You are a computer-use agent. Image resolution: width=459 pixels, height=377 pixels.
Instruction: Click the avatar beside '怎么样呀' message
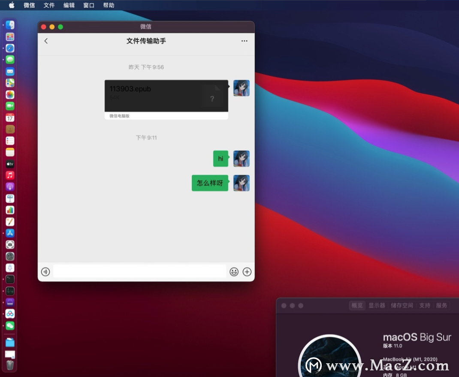click(x=242, y=183)
